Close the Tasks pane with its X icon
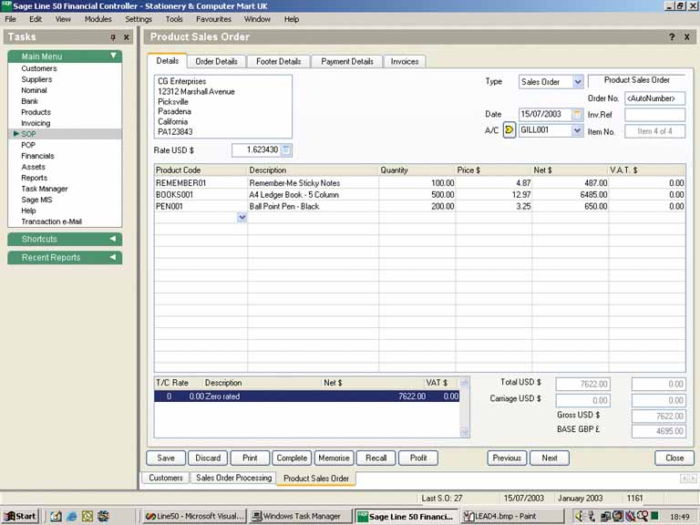 tap(127, 37)
